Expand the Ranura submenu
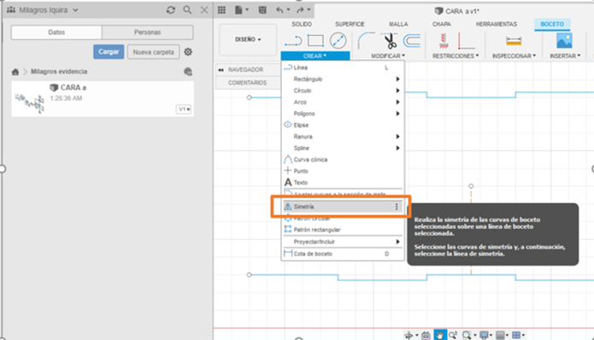The width and height of the screenshot is (594, 340). tap(343, 137)
